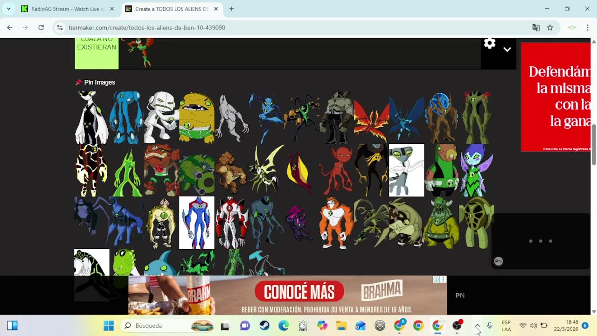Open Outlook from the taskbar
This screenshot has height=336, width=597.
tap(361, 326)
